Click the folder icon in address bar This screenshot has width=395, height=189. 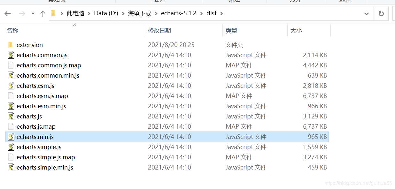[53, 13]
